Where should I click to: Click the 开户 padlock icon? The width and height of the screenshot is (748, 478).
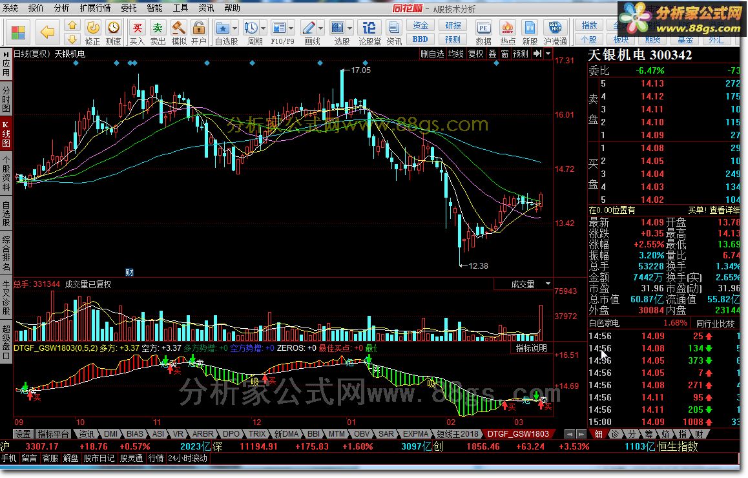tap(198, 28)
